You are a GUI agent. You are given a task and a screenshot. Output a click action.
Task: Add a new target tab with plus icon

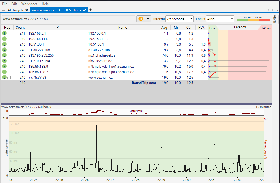pyautogui.click(x=91, y=10)
